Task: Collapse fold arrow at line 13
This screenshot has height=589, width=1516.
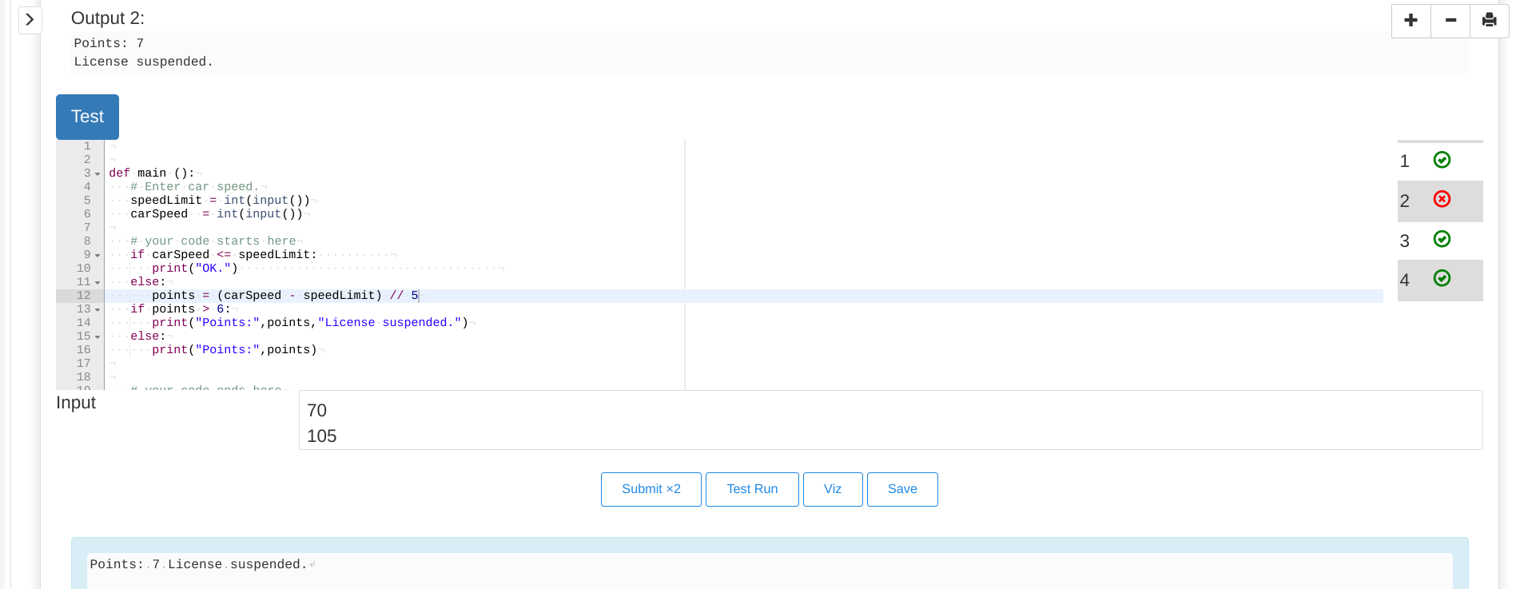Action: pyautogui.click(x=97, y=309)
